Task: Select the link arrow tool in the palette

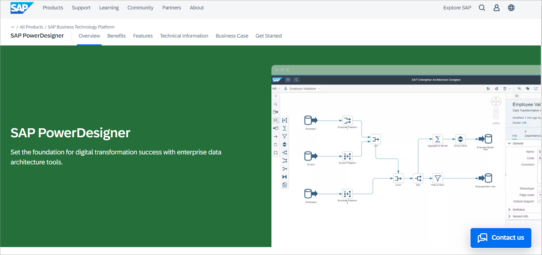Action: (276, 136)
